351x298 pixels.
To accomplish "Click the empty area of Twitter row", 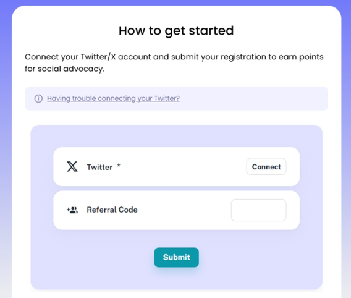I will click(x=184, y=167).
